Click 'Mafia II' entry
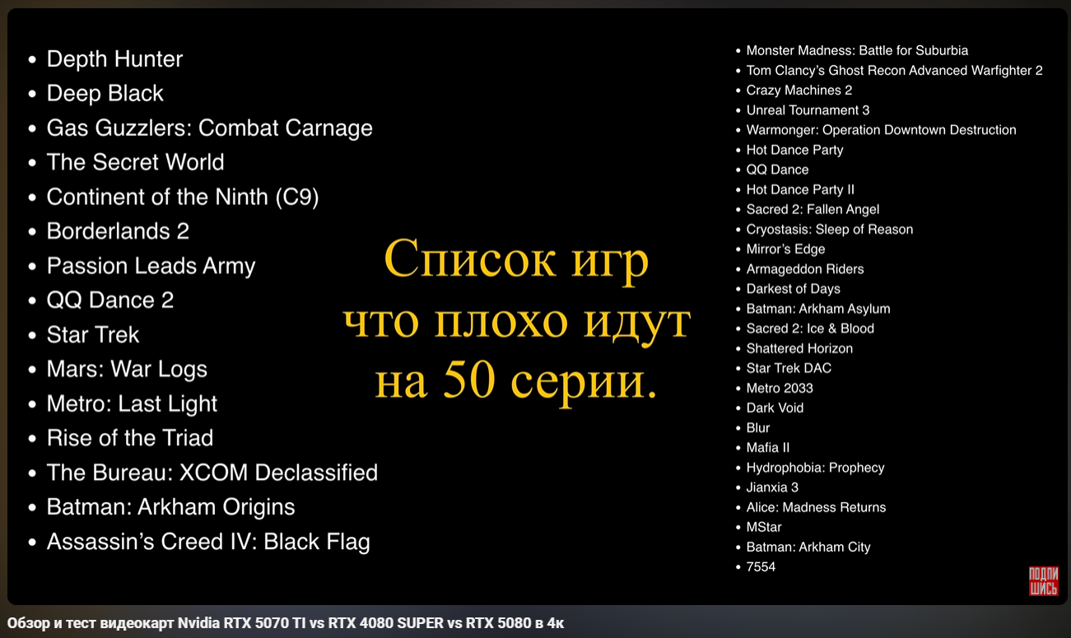This screenshot has width=1071, height=638. [768, 448]
